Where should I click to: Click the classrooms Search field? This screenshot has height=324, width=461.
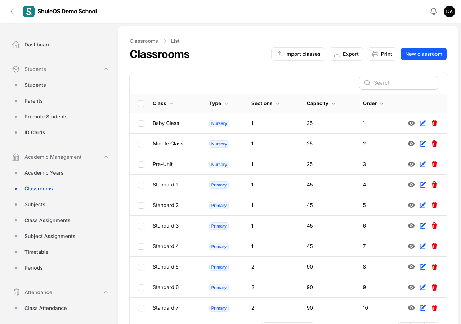click(x=399, y=83)
